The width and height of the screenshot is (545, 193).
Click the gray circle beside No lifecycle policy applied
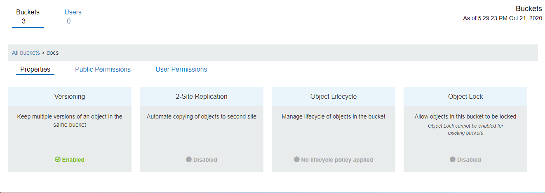[296, 160]
